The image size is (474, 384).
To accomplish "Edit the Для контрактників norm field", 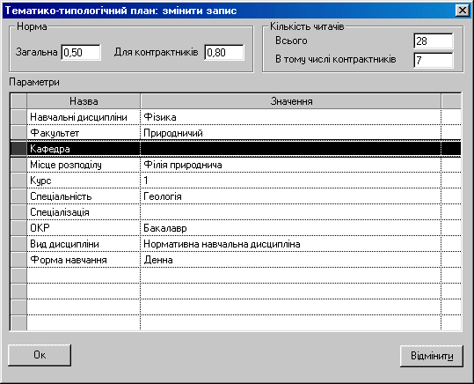I will click(x=224, y=52).
